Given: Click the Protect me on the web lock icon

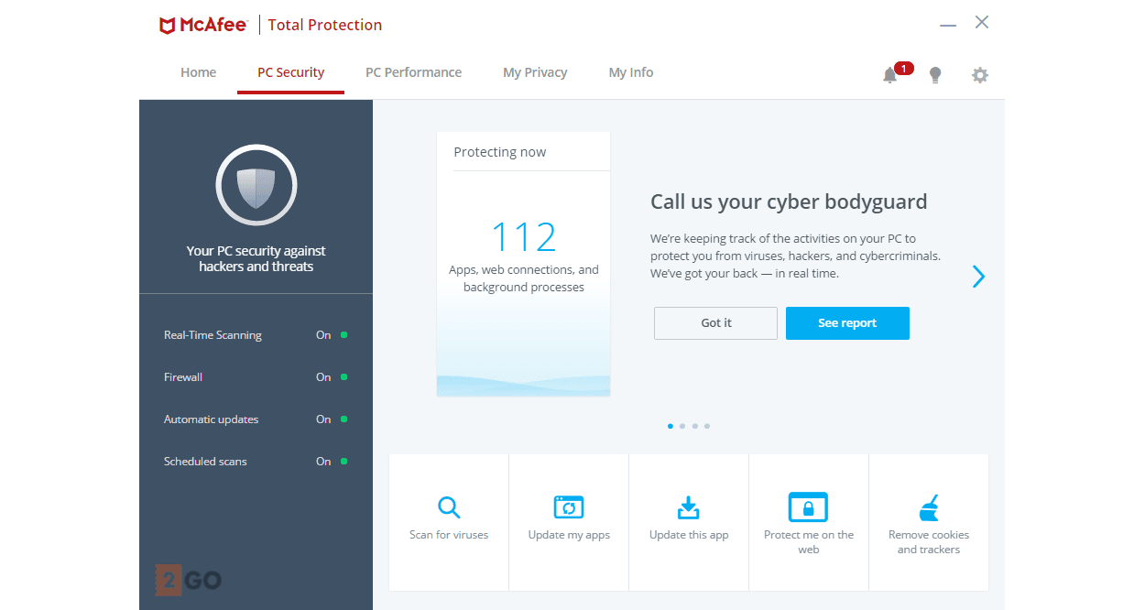Looking at the screenshot, I should [x=808, y=507].
